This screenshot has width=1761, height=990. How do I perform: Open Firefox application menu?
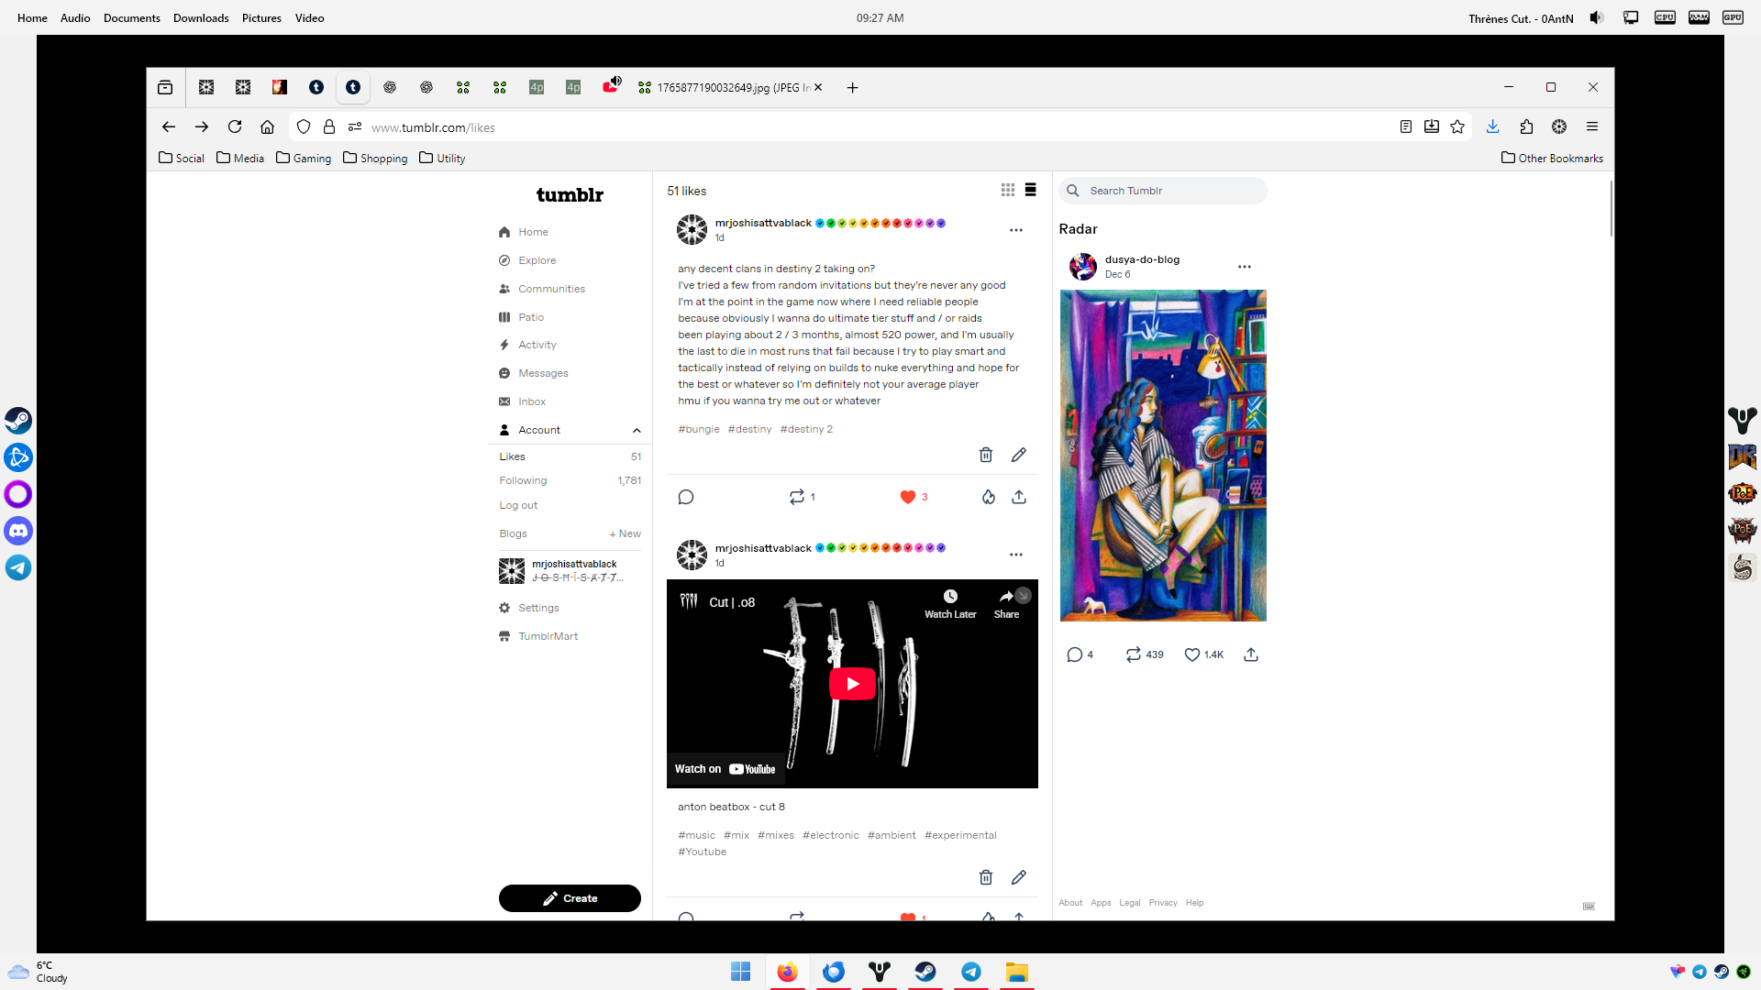1592,126
